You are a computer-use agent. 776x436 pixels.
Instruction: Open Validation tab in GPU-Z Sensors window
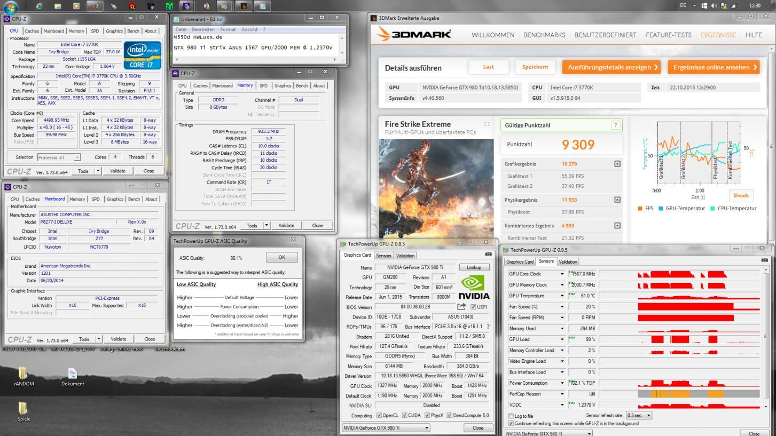tap(568, 261)
